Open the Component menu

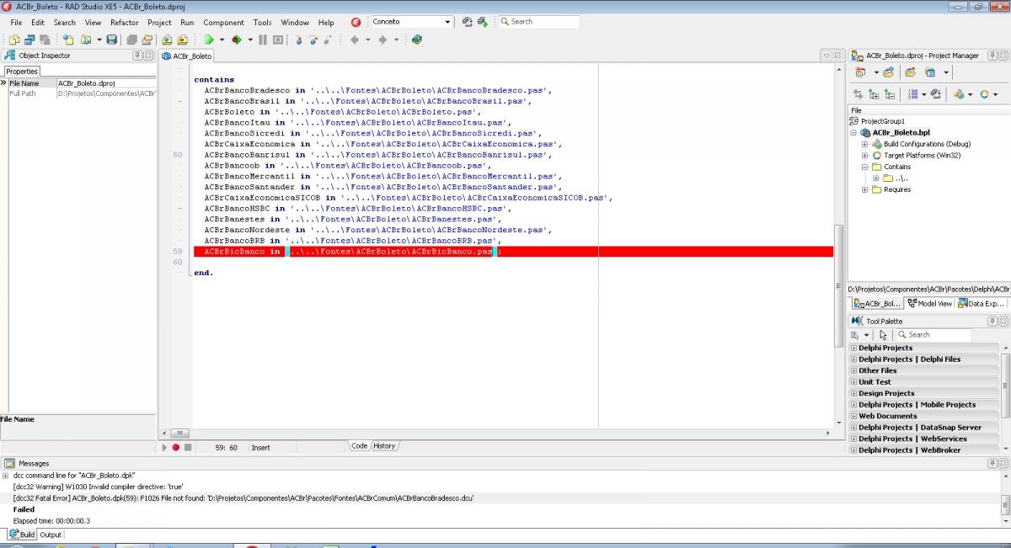point(223,23)
